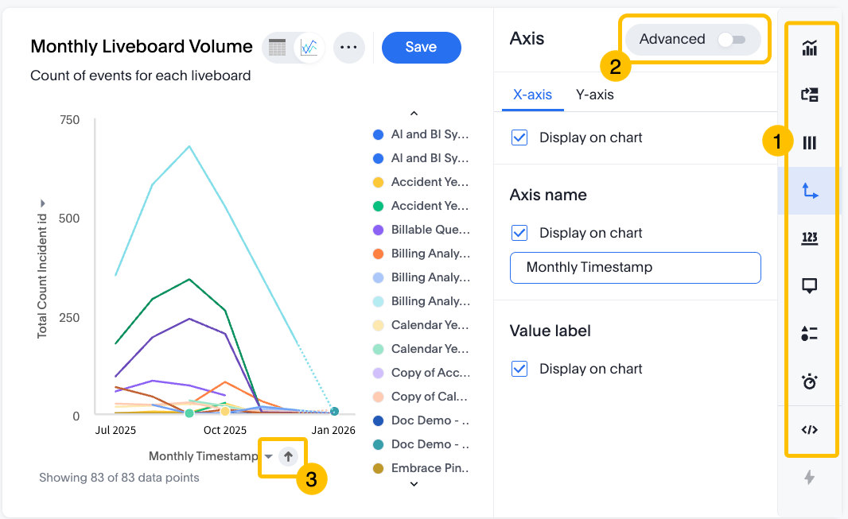Open the timer settings icon
848x519 pixels.
[x=810, y=382]
